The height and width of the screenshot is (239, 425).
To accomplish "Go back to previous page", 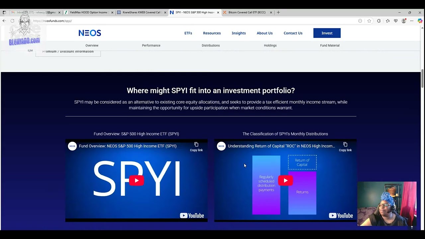I will point(4,21).
